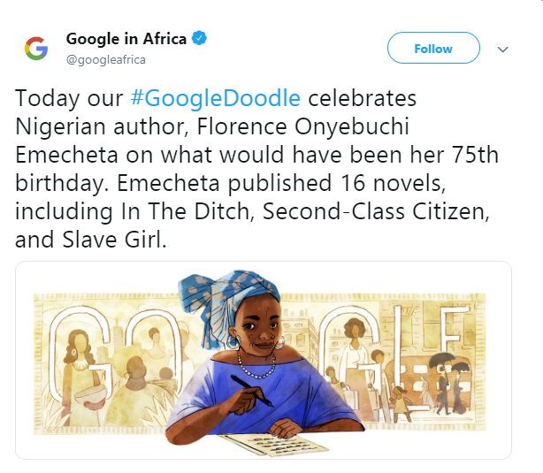Image resolution: width=543 pixels, height=473 pixels.
Task: Open the Google in Africa profile name
Action: point(126,39)
